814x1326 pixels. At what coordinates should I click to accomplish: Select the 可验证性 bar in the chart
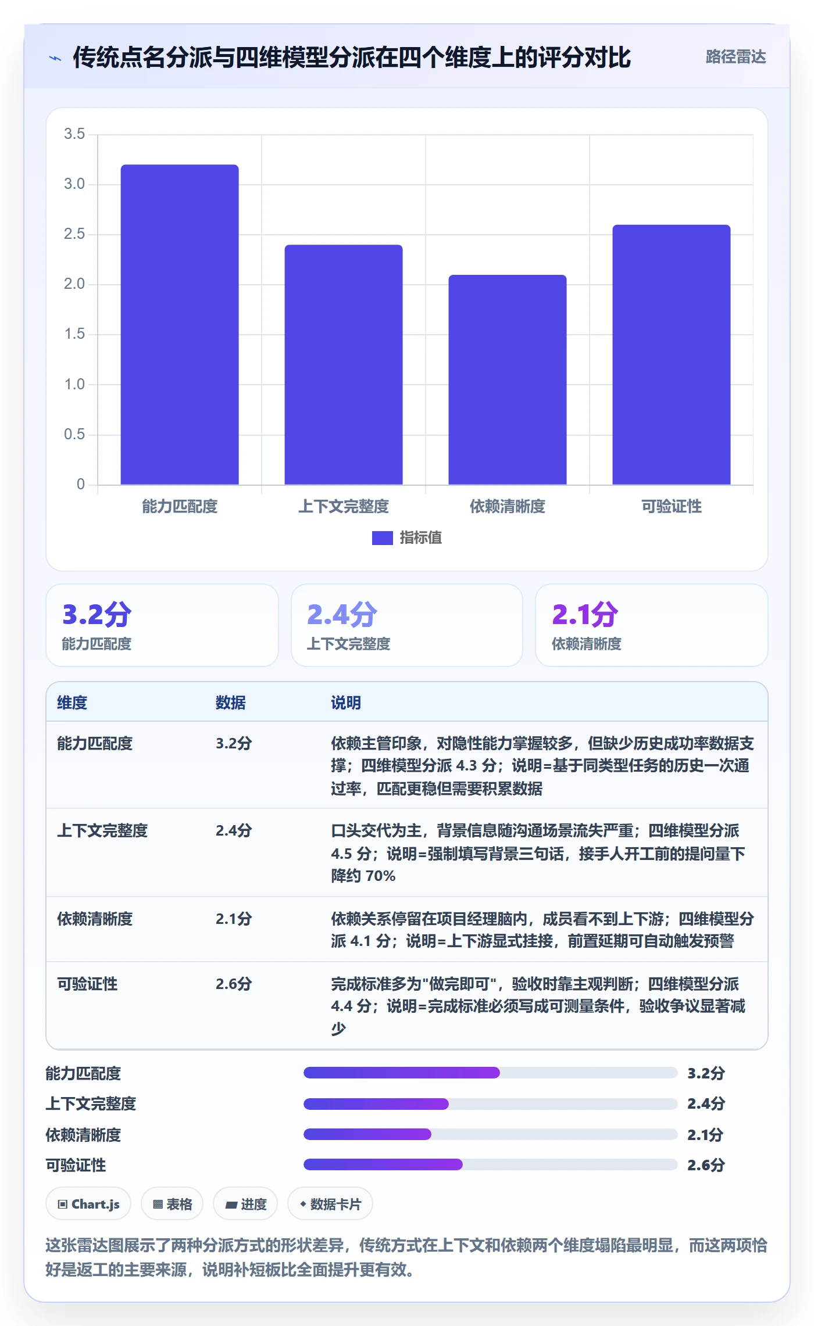point(672,354)
